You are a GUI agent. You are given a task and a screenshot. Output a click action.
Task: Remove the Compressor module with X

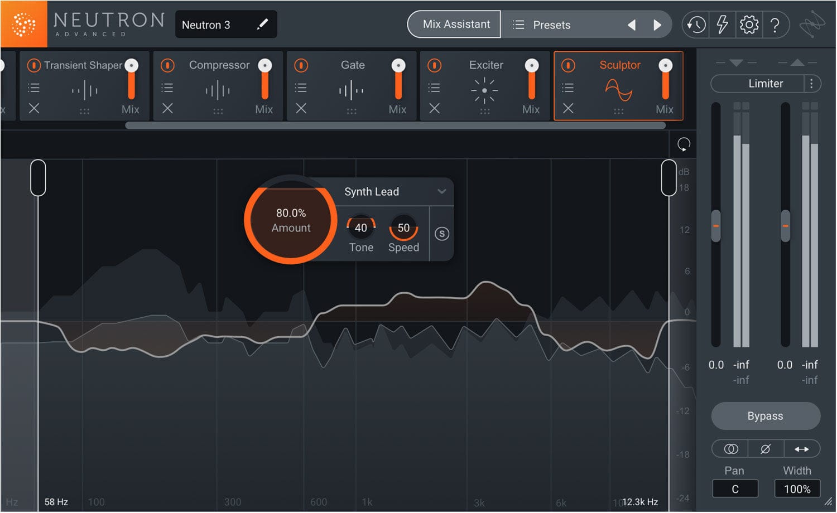167,108
